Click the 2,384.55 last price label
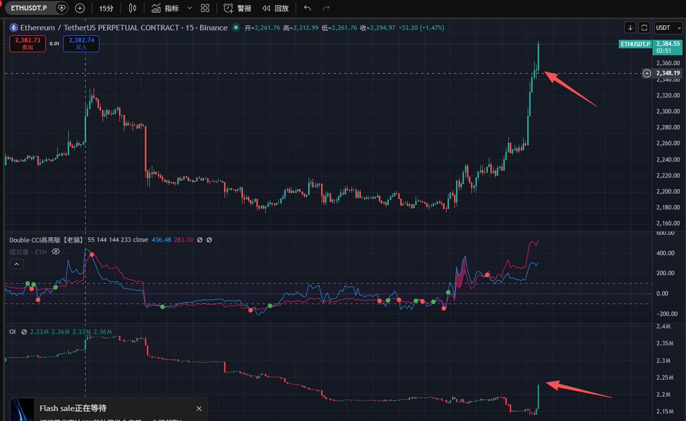Image resolution: width=686 pixels, height=421 pixels. [668, 43]
